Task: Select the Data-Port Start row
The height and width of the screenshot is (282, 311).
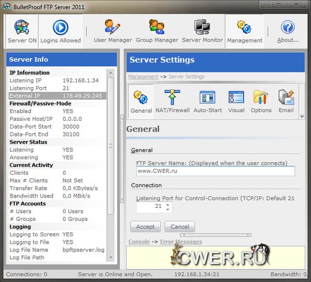Action: click(x=58, y=126)
